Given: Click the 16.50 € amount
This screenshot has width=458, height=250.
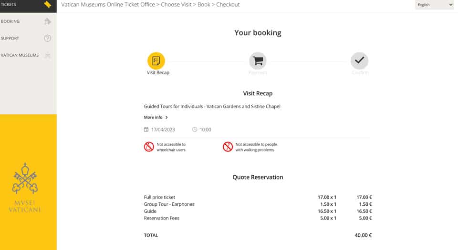Looking at the screenshot, I should pos(364,211).
